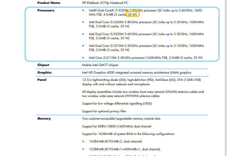Click the 'Panel' row label
The image size is (227, 156).
point(42,80)
